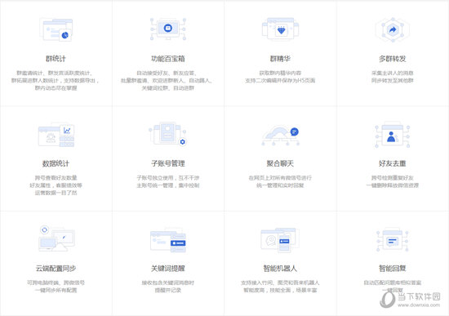Image resolution: width=449 pixels, height=316 pixels.
Task: Click the 子账号管理 profile gear icon
Action: click(x=168, y=134)
